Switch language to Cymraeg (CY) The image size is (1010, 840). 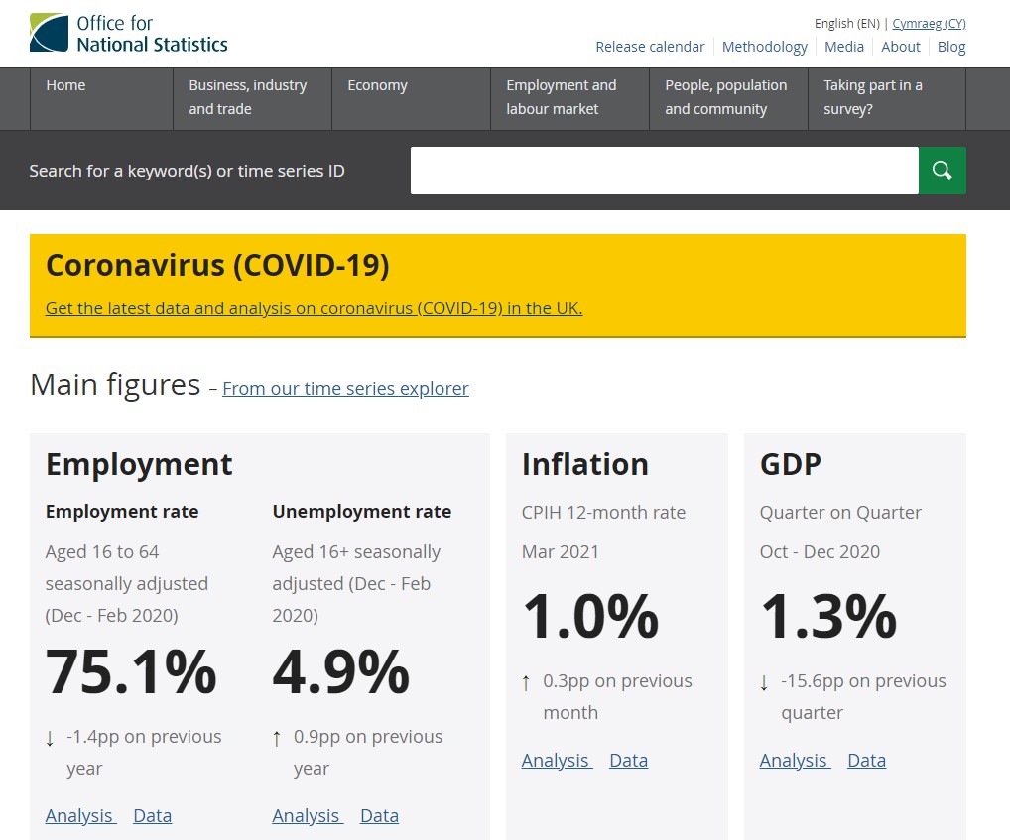click(x=929, y=23)
